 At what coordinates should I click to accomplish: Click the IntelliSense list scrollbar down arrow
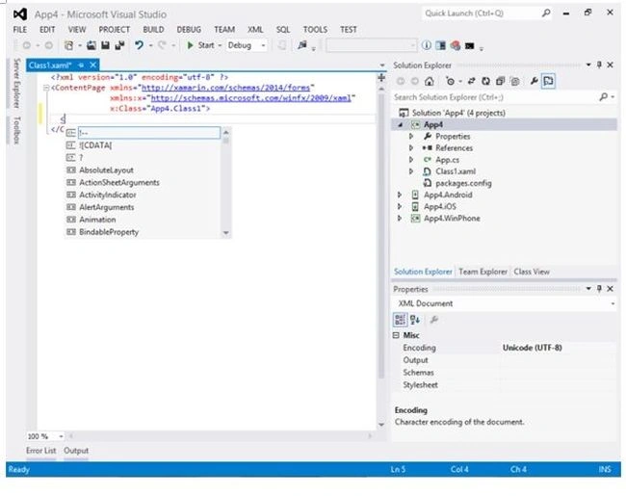[226, 233]
